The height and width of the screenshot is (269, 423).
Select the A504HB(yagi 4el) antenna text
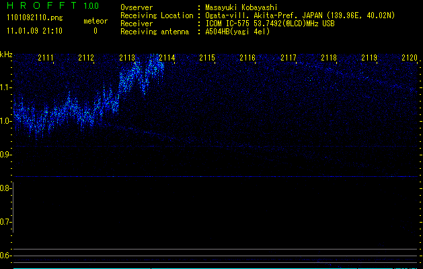tap(237, 32)
